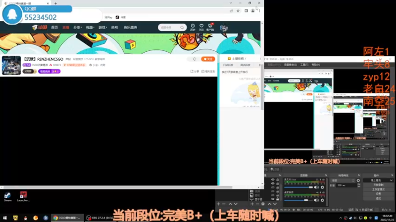
Task: Click the Douyu logo in navigation bar
Action: (x=40, y=27)
